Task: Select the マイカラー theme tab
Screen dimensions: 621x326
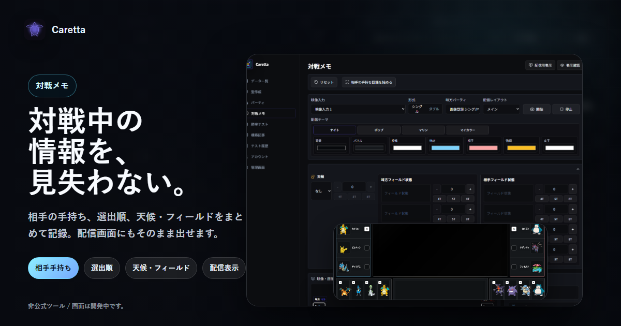Action: [467, 130]
